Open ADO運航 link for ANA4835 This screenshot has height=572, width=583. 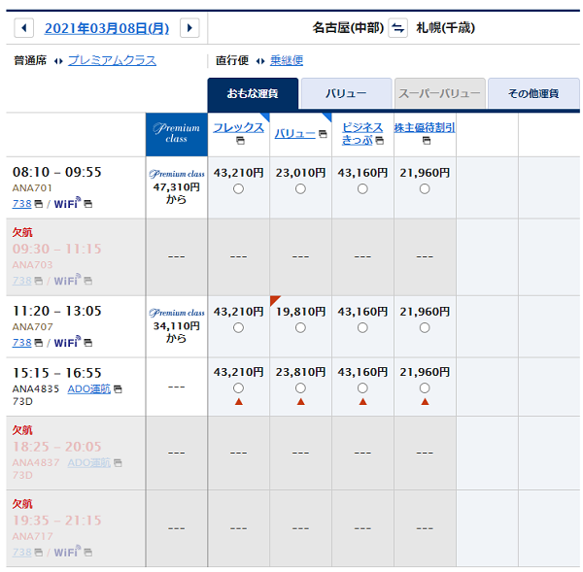[89, 389]
